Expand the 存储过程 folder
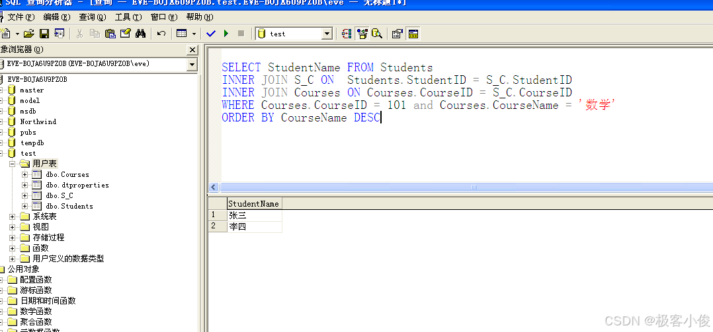Viewport: 713px width, 332px height. (13, 238)
